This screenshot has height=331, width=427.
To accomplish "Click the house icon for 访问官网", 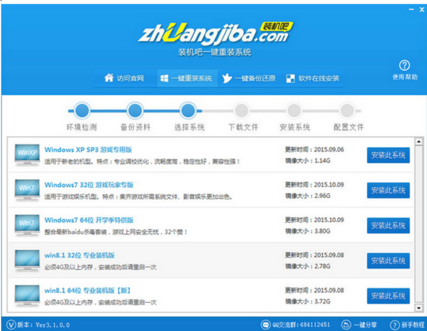I will coord(109,78).
